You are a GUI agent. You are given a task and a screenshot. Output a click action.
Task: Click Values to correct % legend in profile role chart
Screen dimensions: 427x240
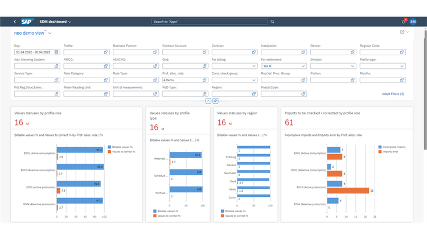(x=121, y=152)
